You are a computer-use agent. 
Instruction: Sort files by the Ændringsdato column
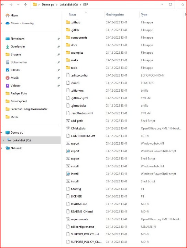115,14
